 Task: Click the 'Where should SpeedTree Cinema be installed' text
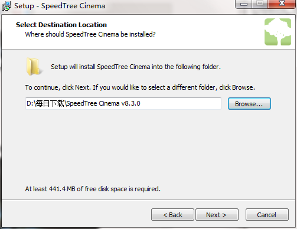tap(90, 34)
